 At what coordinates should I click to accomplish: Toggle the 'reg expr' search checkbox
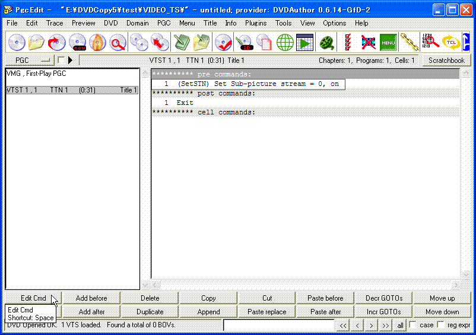(x=441, y=325)
